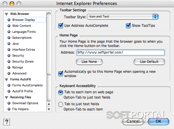Viewport: 174px width, 129px height.
Task: Click the home page Address field
Action: (x=121, y=53)
